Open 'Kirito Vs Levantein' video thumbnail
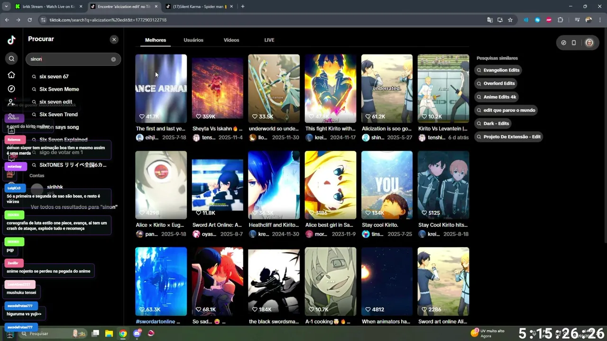This screenshot has height=341, width=607. click(x=443, y=89)
